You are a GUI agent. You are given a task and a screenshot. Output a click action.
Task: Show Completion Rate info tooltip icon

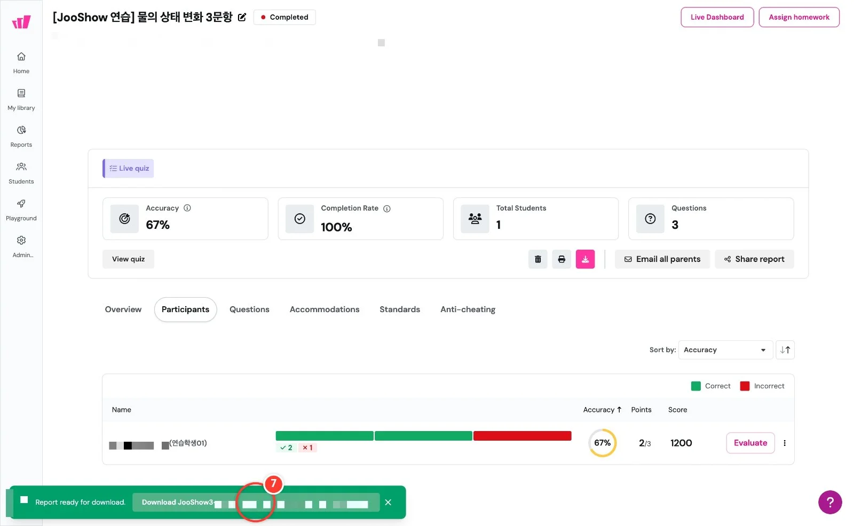(x=387, y=209)
